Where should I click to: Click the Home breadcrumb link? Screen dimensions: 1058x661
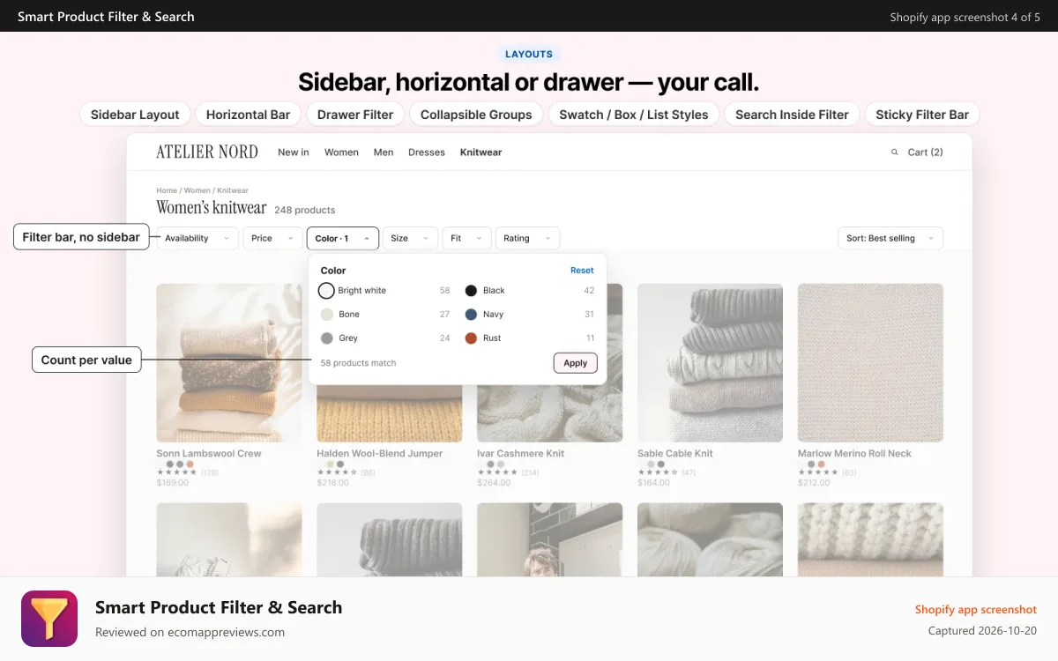point(167,190)
